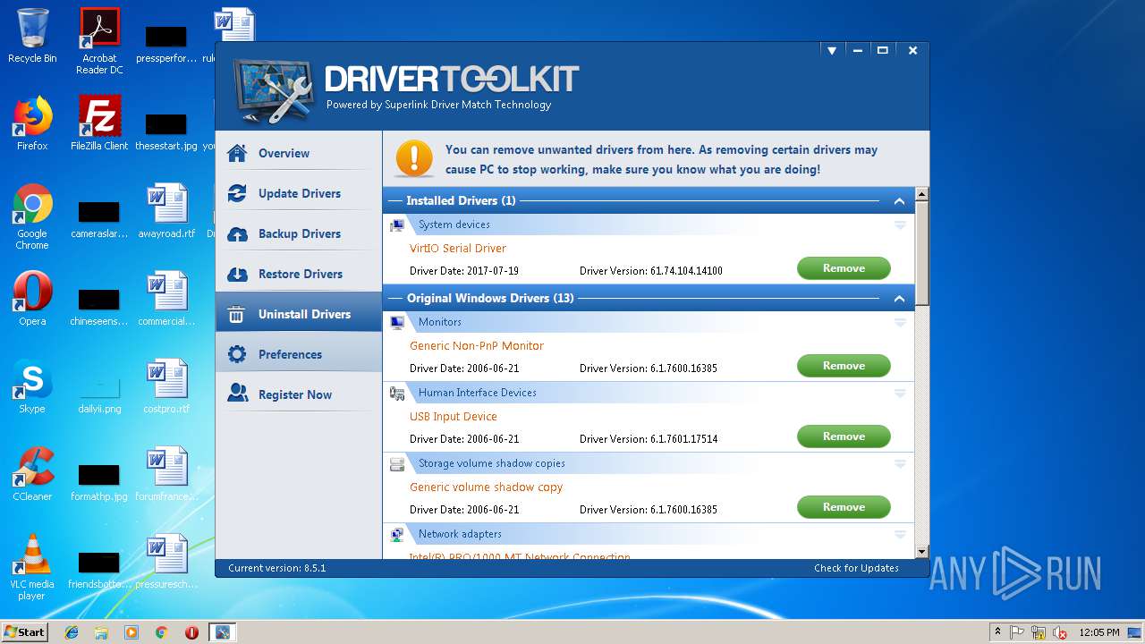This screenshot has height=644, width=1145.
Task: Remove the USB Input Device driver
Action: 844,436
